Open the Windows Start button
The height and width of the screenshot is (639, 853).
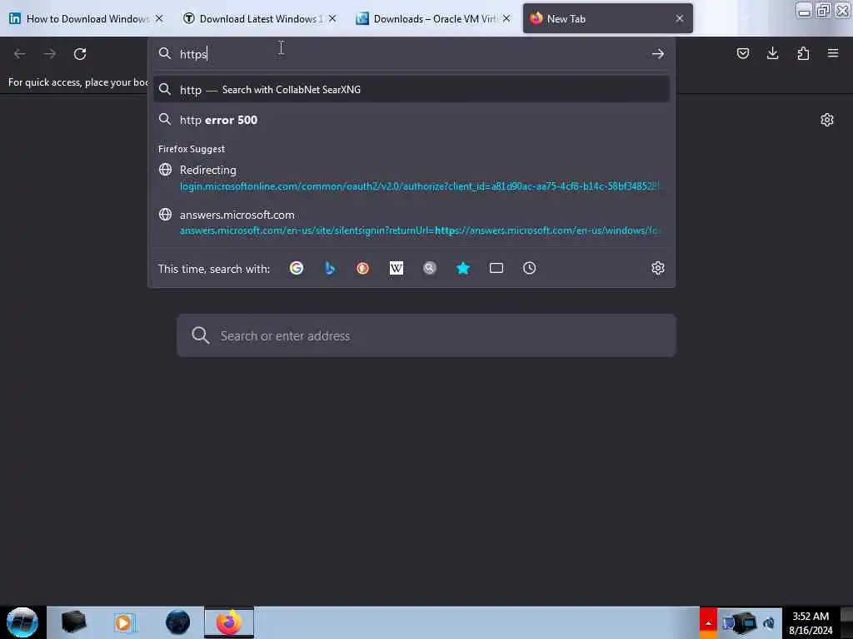pos(22,622)
